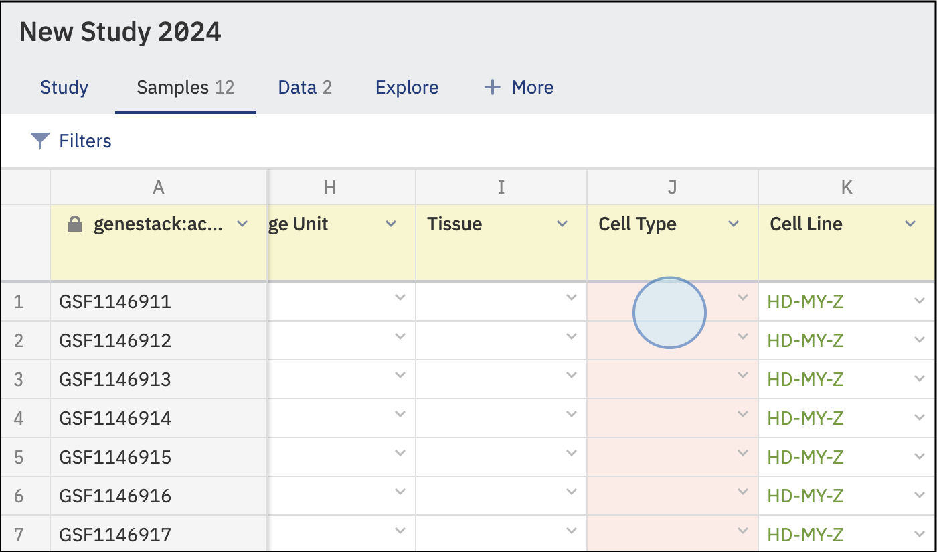Click the Filters funnel icon
937x552 pixels.
40,141
